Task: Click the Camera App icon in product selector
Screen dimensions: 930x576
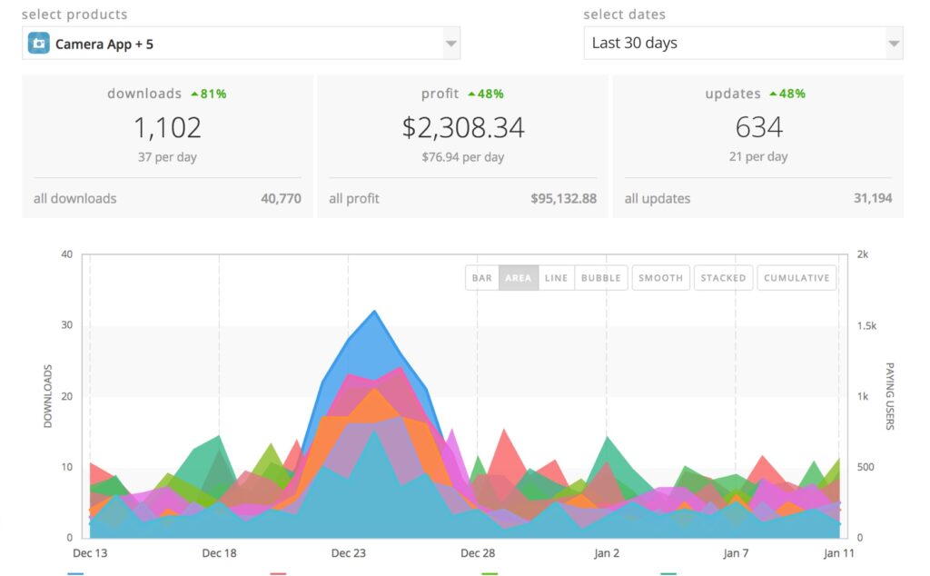Action: pyautogui.click(x=38, y=44)
